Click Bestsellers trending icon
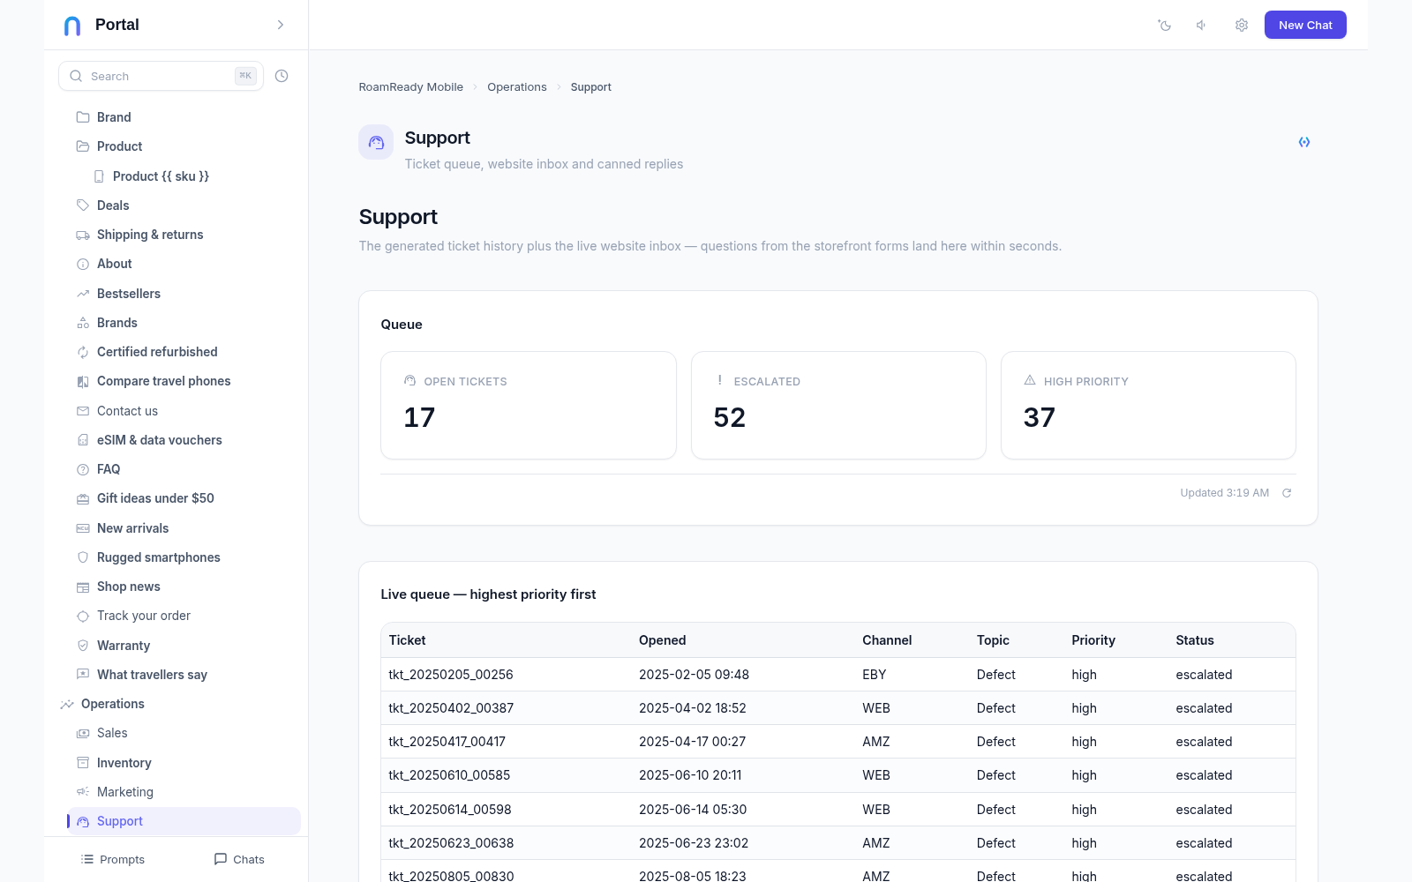This screenshot has height=882, width=1412. point(83,294)
